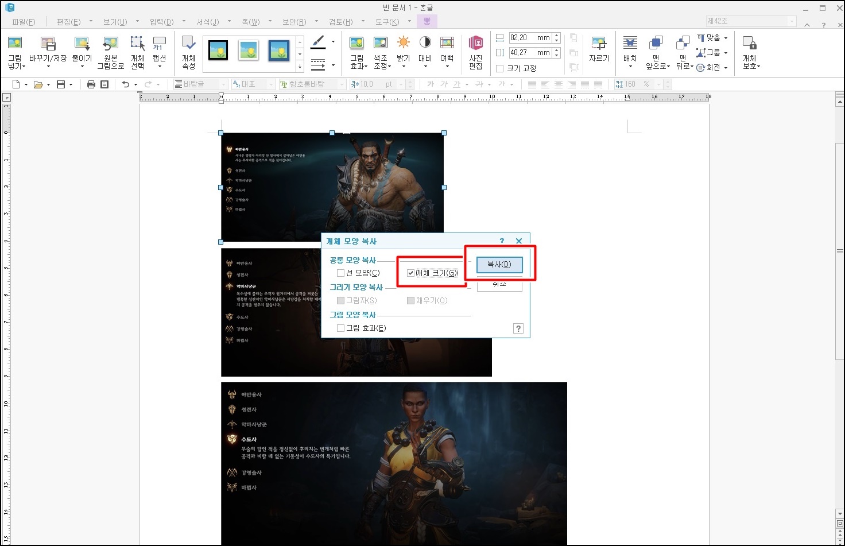Image resolution: width=845 pixels, height=546 pixels.
Task: Expand the 보기(U) menu arrow
Action: 137,22
